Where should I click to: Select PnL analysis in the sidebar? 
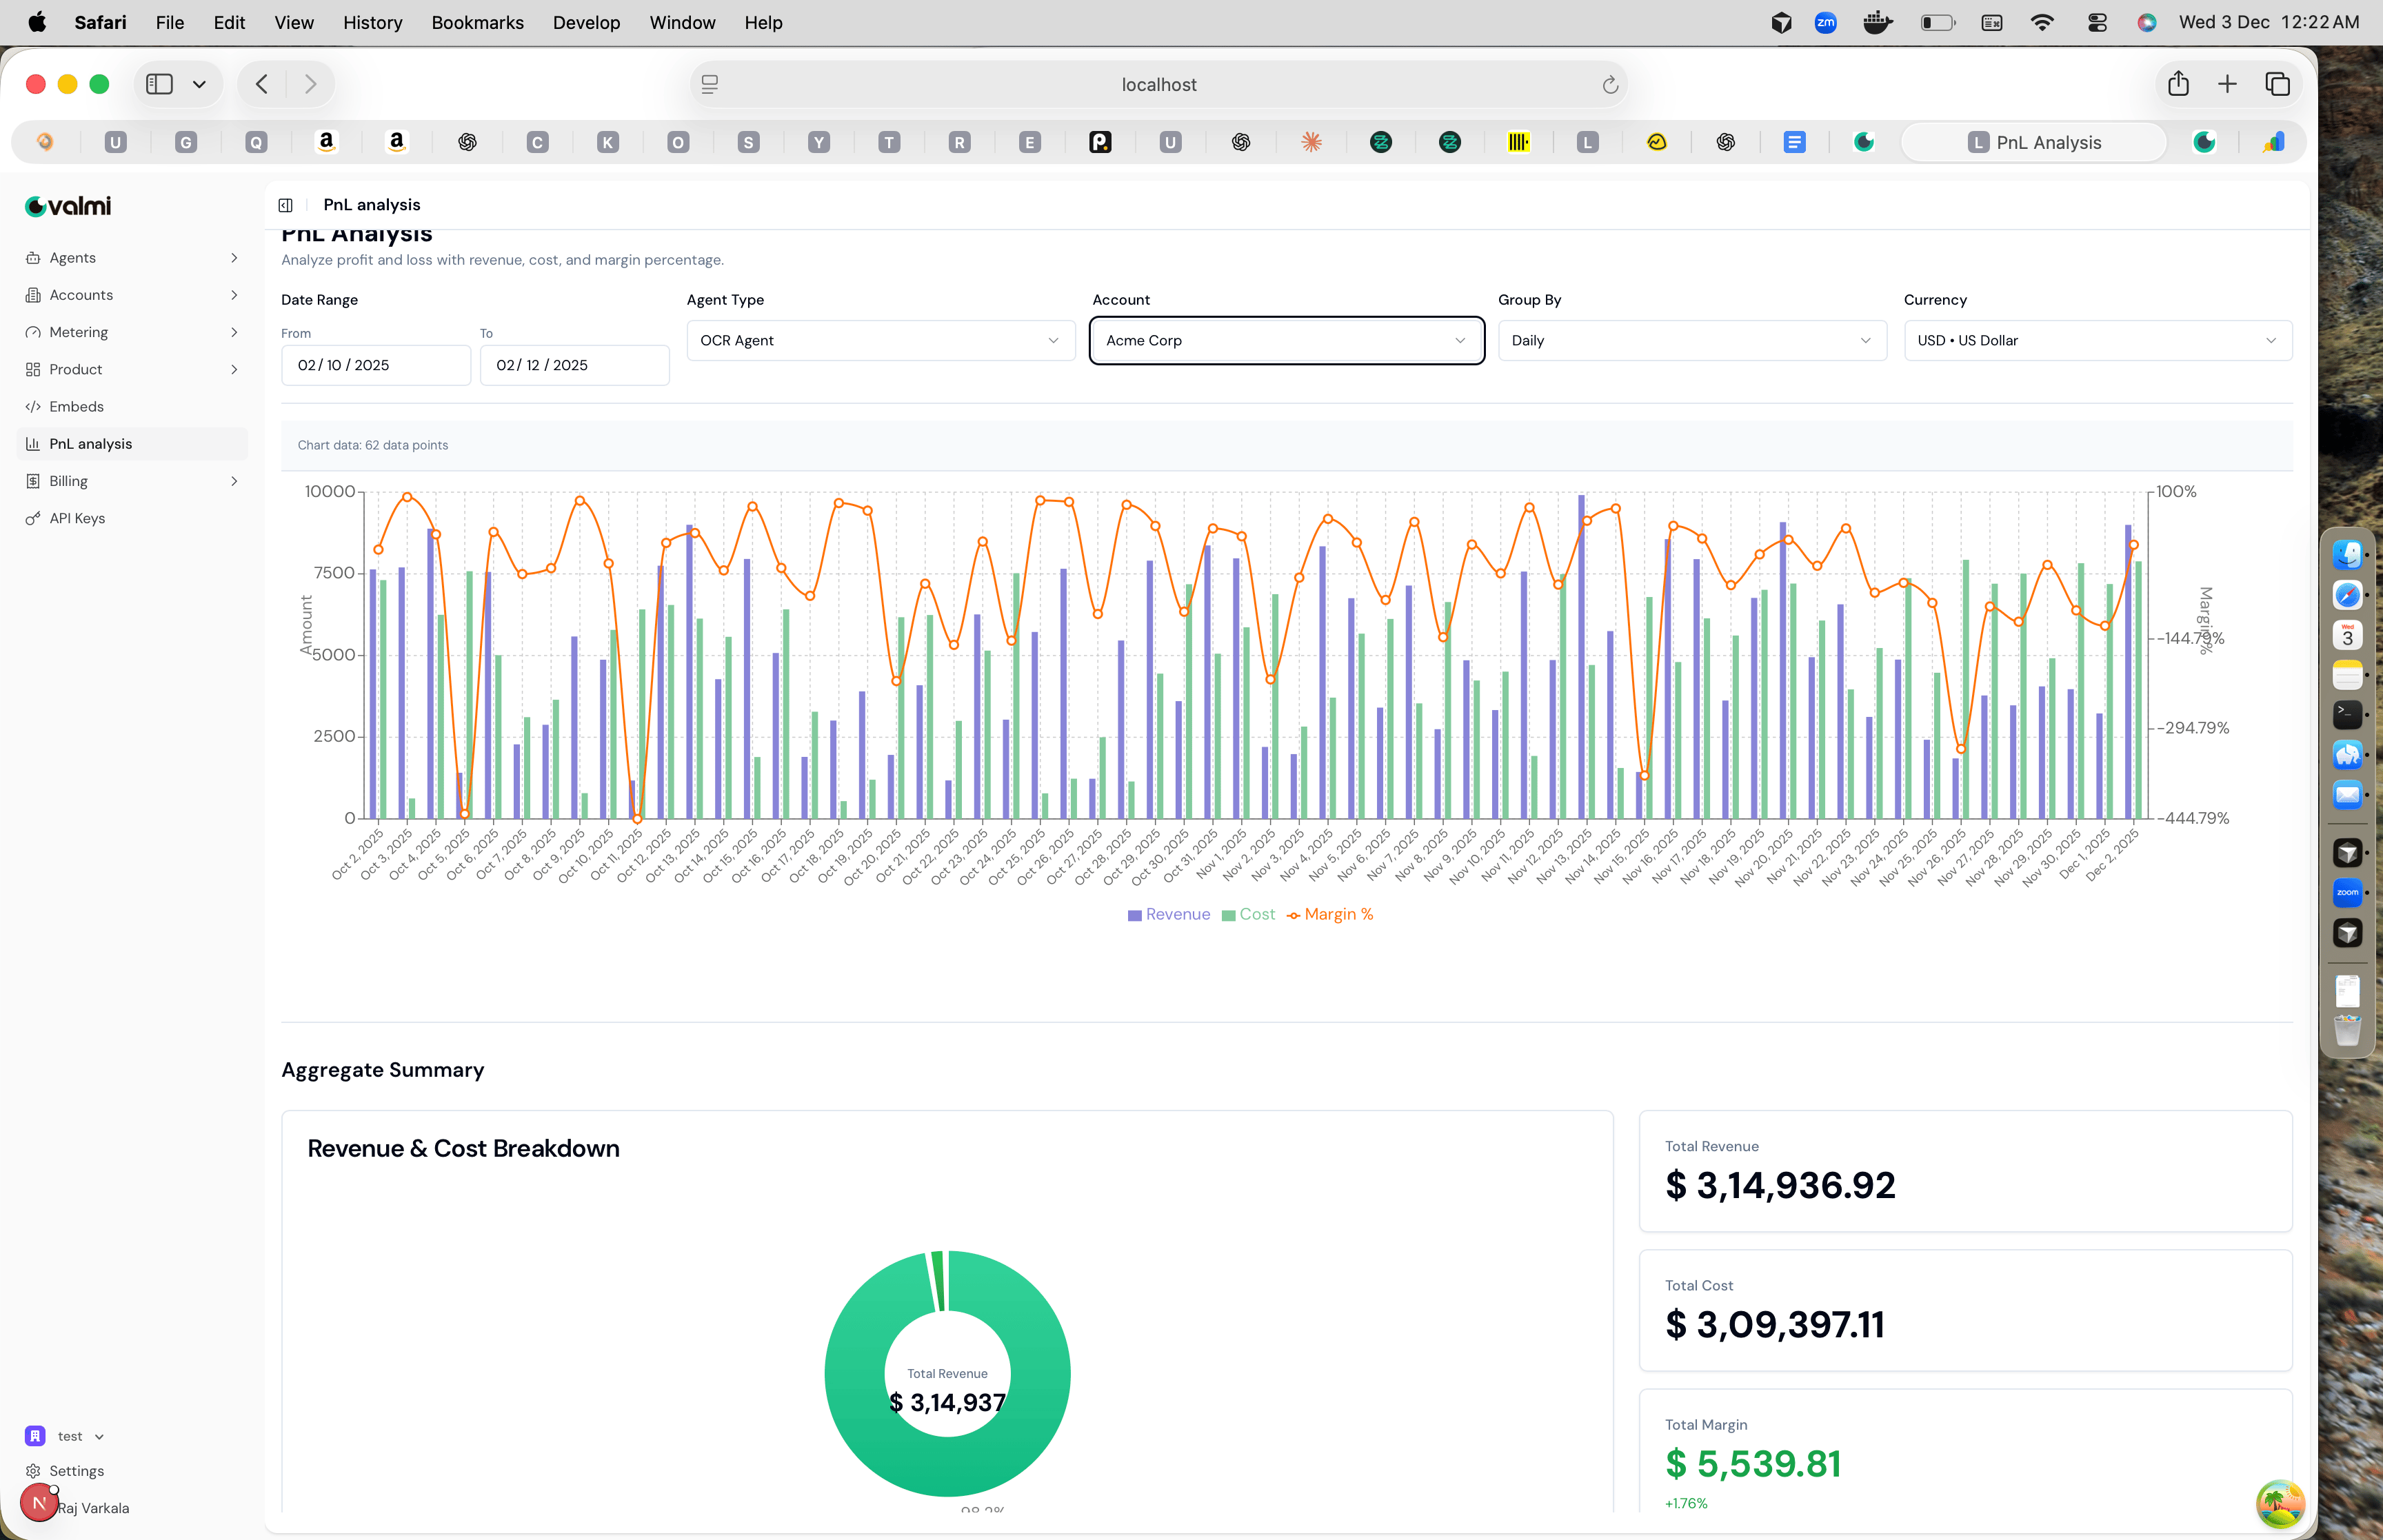[x=132, y=444]
